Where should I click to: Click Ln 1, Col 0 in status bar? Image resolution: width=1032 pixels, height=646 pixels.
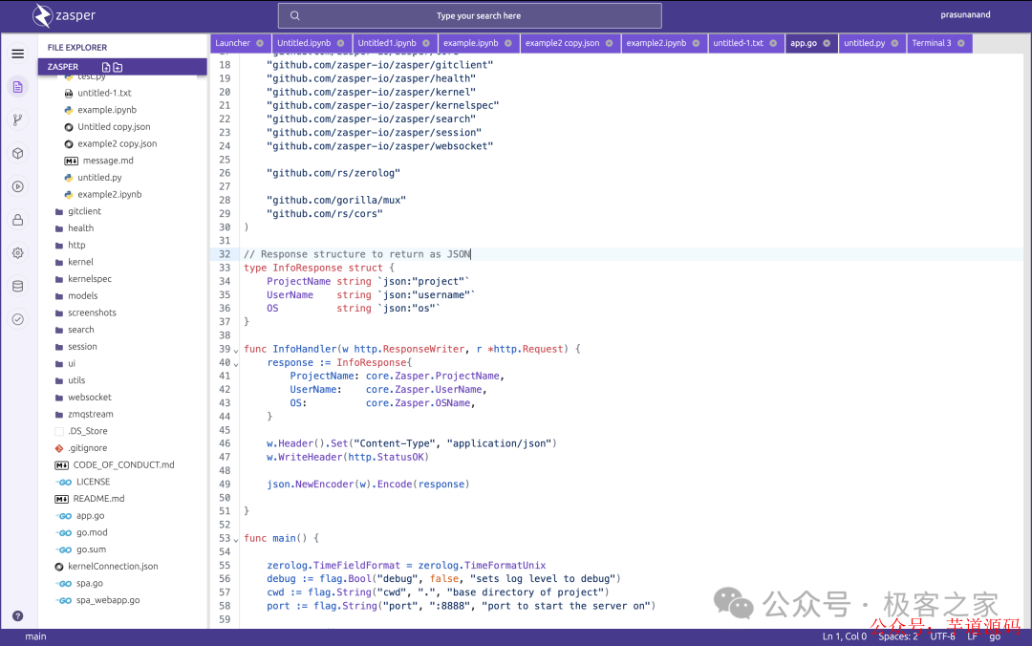click(845, 636)
